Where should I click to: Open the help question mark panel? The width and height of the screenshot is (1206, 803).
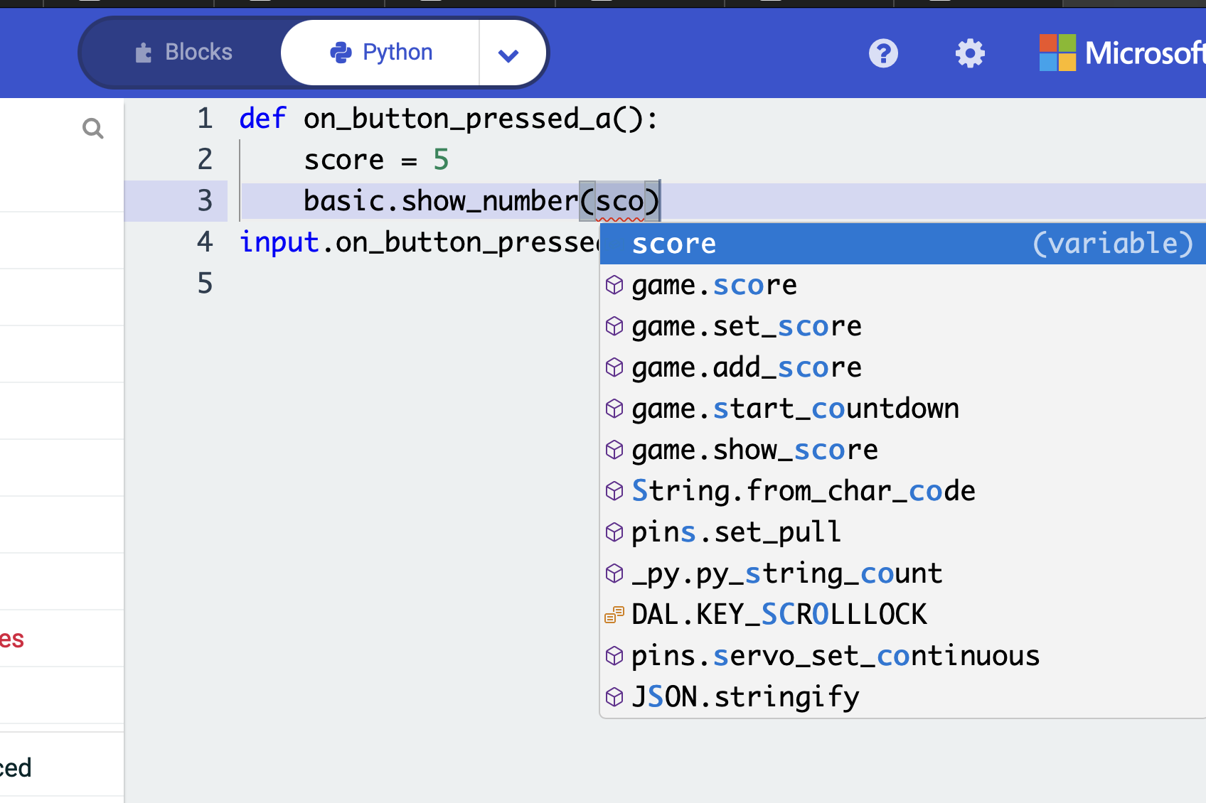point(883,53)
